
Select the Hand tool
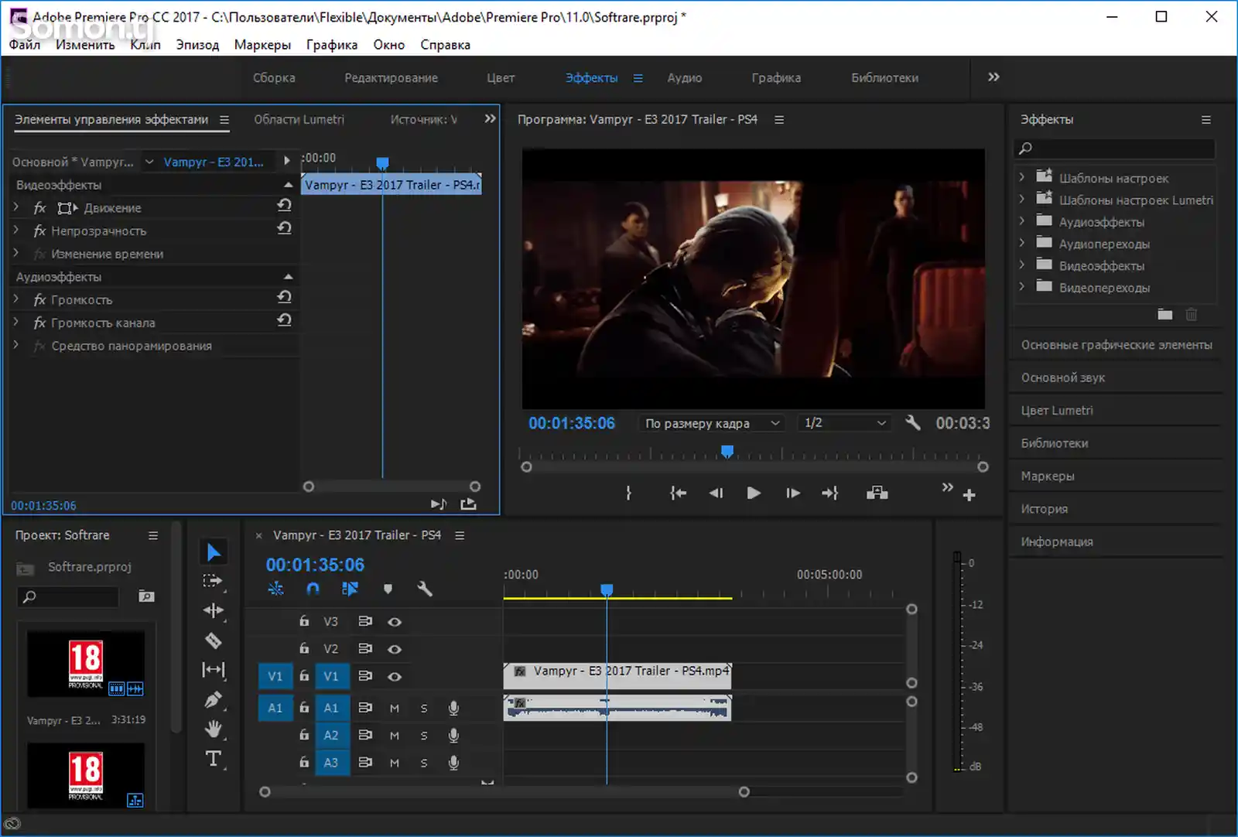[214, 729]
